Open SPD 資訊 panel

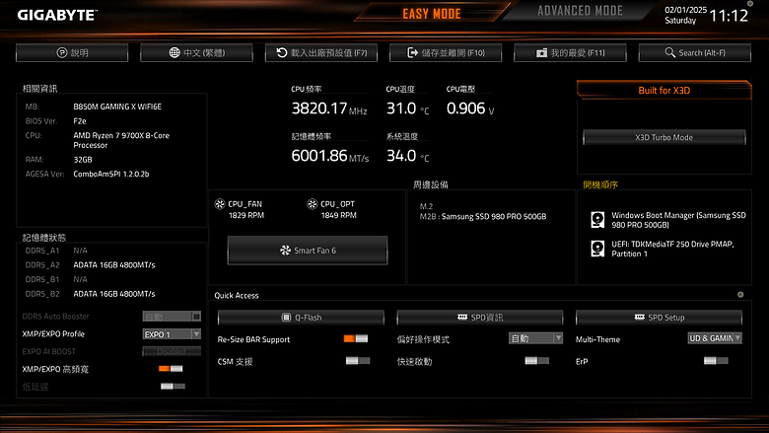480,318
